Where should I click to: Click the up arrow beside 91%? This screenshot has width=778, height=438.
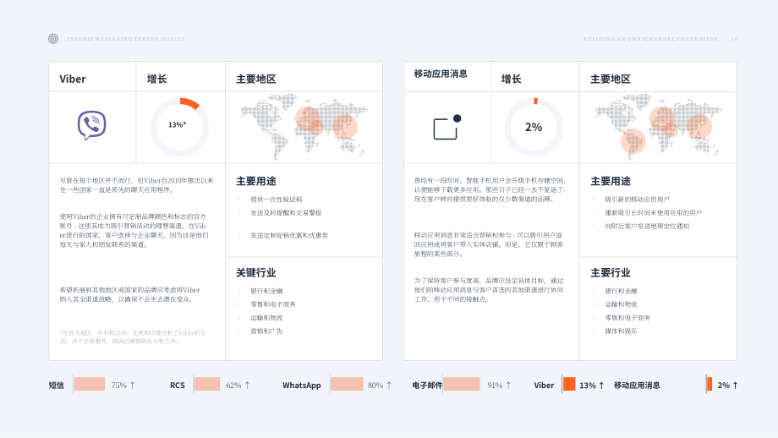(508, 386)
